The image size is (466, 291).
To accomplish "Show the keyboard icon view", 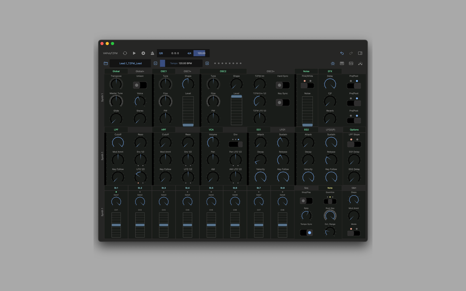I will click(342, 63).
